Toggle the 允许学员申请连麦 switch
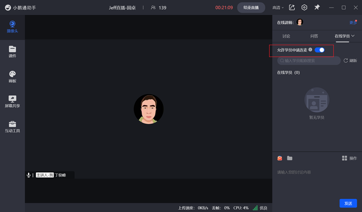The image size is (362, 212). click(320, 50)
